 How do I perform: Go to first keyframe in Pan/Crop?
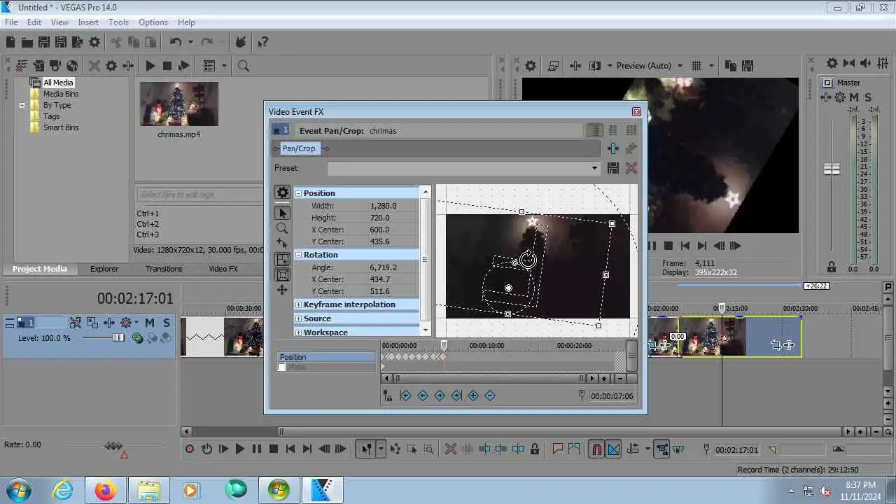click(x=405, y=396)
